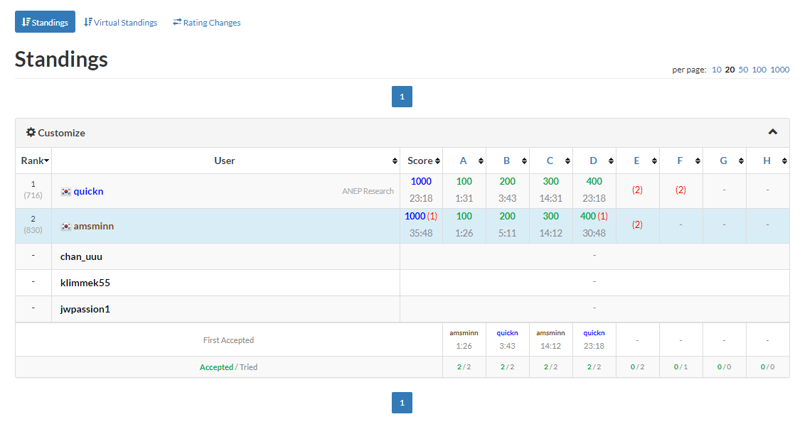Open problem G link in header
The width and height of the screenshot is (812, 429).
click(723, 161)
